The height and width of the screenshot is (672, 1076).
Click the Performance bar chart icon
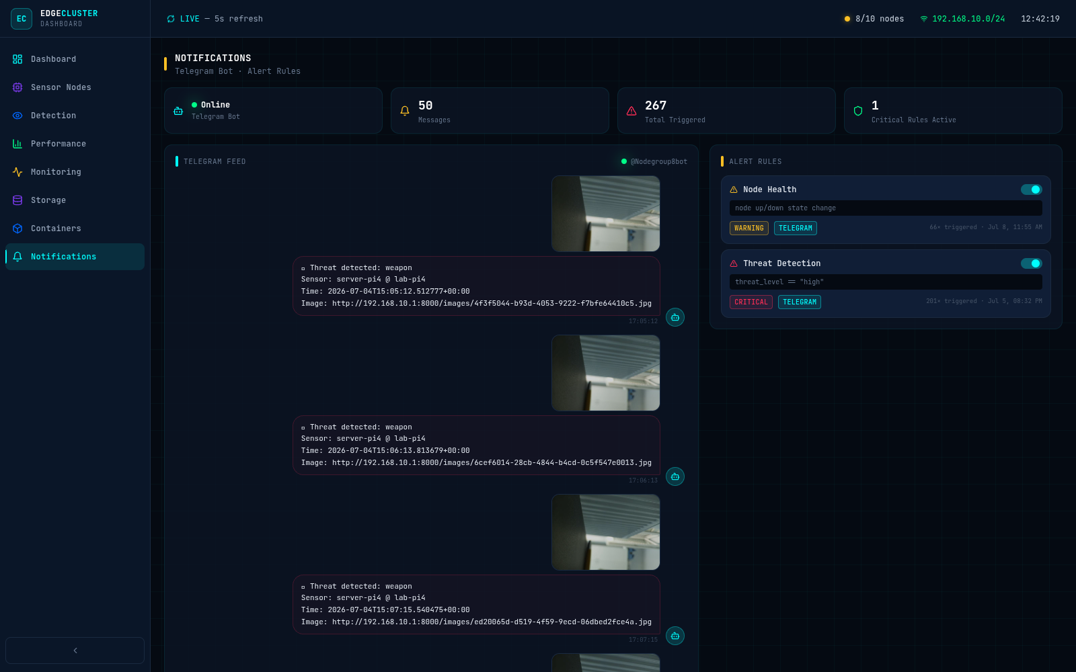pyautogui.click(x=17, y=144)
